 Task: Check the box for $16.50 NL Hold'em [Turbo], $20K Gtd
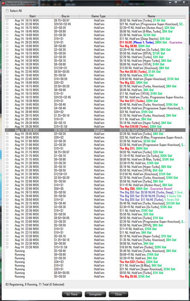tap(7, 247)
